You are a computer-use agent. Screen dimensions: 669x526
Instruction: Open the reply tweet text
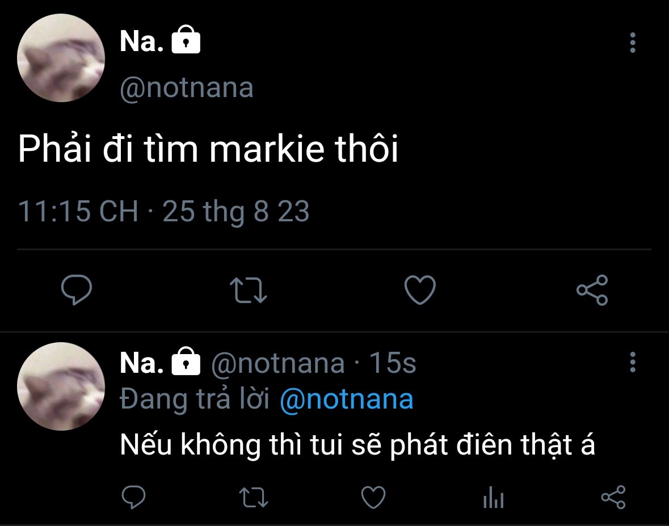(357, 446)
